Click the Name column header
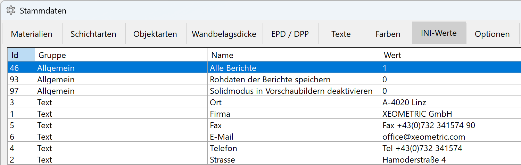The width and height of the screenshot is (521, 165). [294, 55]
